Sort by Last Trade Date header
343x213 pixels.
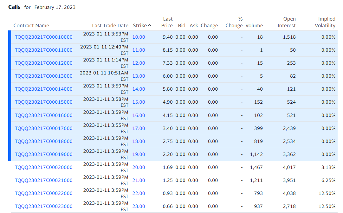(x=110, y=26)
